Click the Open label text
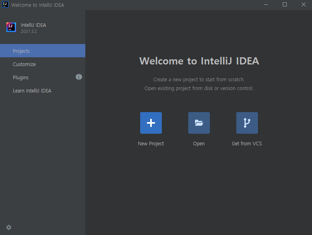312x235 pixels. point(199,144)
